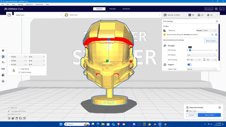Click the X dimension mm input field

tap(19, 57)
